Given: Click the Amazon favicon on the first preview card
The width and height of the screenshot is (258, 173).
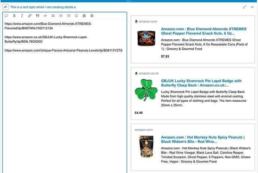Looking at the screenshot, I should pos(136,21).
